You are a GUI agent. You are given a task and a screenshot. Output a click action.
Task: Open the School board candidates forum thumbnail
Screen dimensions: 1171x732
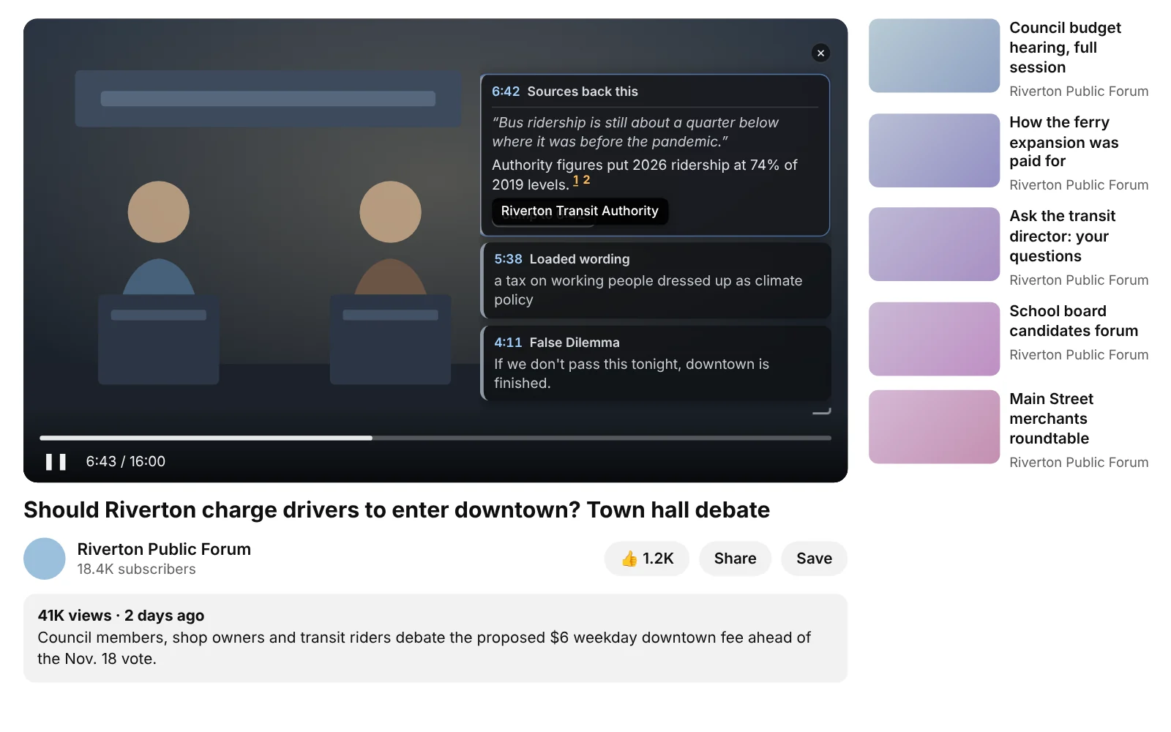tap(934, 339)
